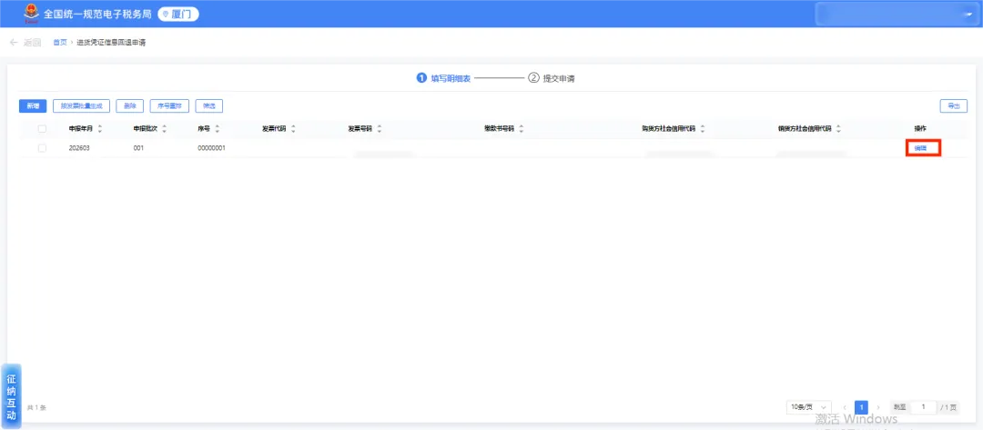Viewport: 983px width, 430px height.
Task: Sort by 缴款书号码 column arrows
Action: 521,129
